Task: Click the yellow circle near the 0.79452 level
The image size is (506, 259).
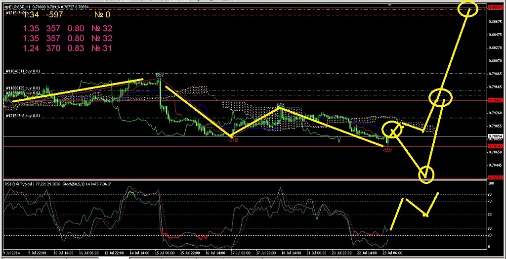Action: point(440,97)
